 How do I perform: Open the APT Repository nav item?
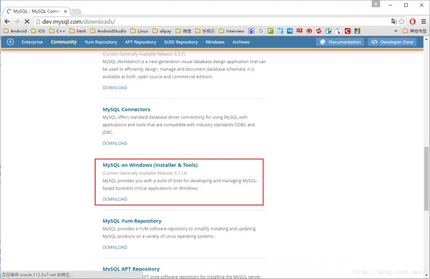click(x=140, y=42)
